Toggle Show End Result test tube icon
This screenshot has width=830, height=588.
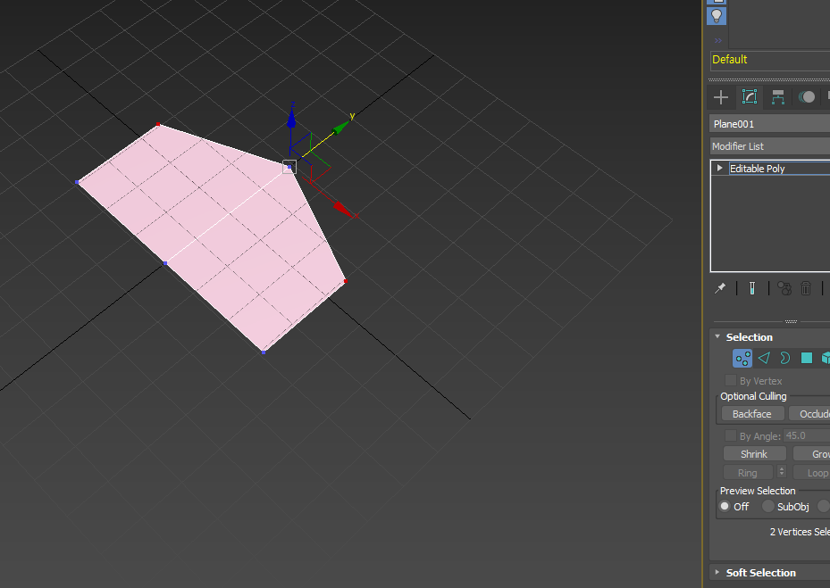pos(752,288)
